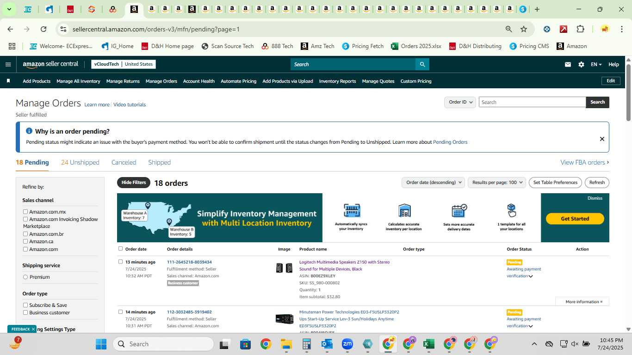Reload the page with browser refresh icon
Viewport: 632px width, 355px height.
[43, 29]
